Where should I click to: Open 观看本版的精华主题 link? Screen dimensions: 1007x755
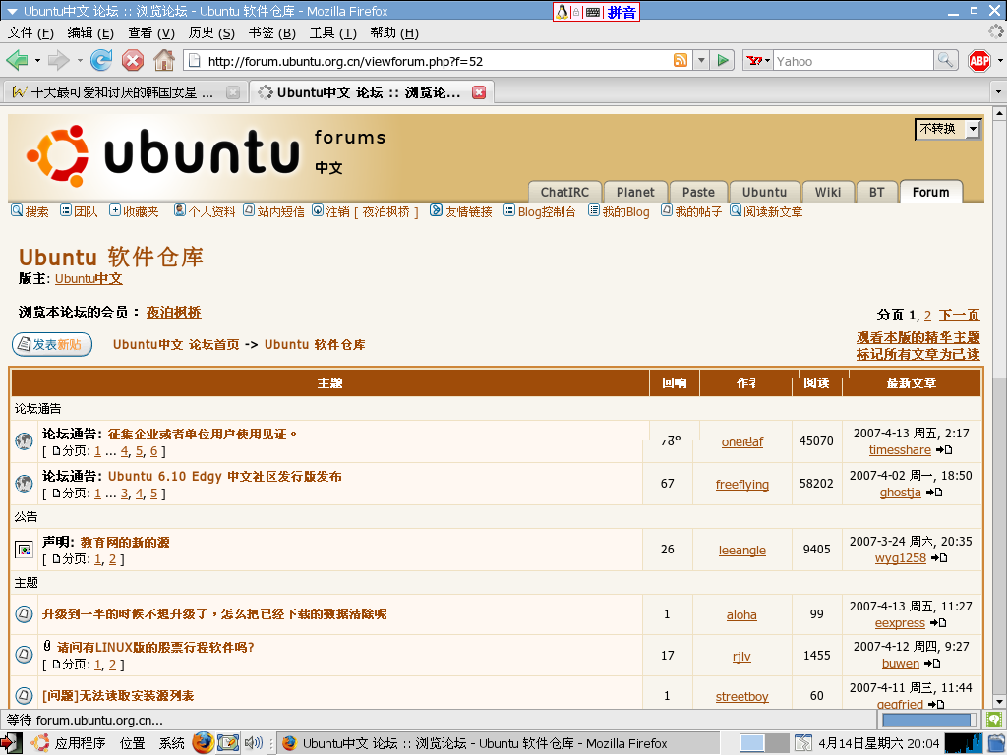[918, 337]
